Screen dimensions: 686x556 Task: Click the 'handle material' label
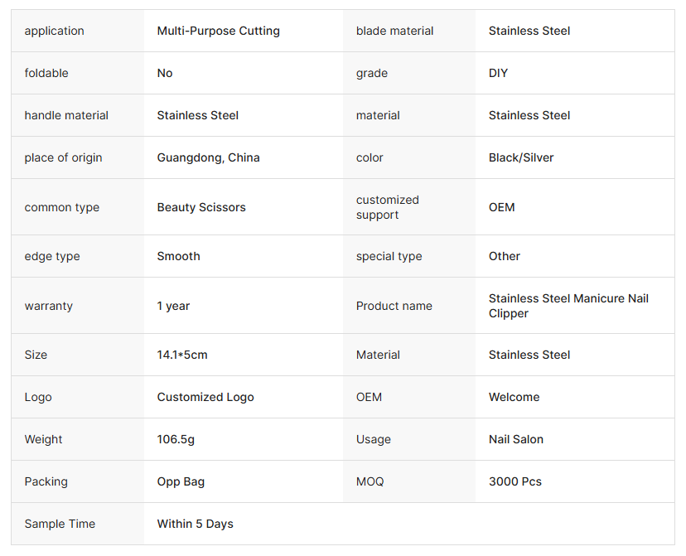pos(66,115)
